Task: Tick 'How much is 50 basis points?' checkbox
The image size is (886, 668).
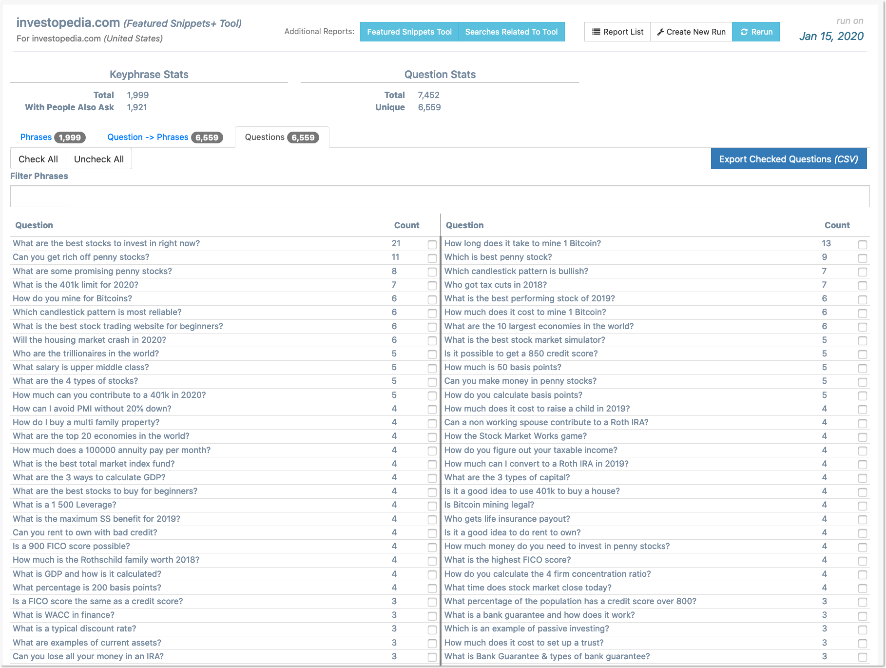Action: coord(863,368)
